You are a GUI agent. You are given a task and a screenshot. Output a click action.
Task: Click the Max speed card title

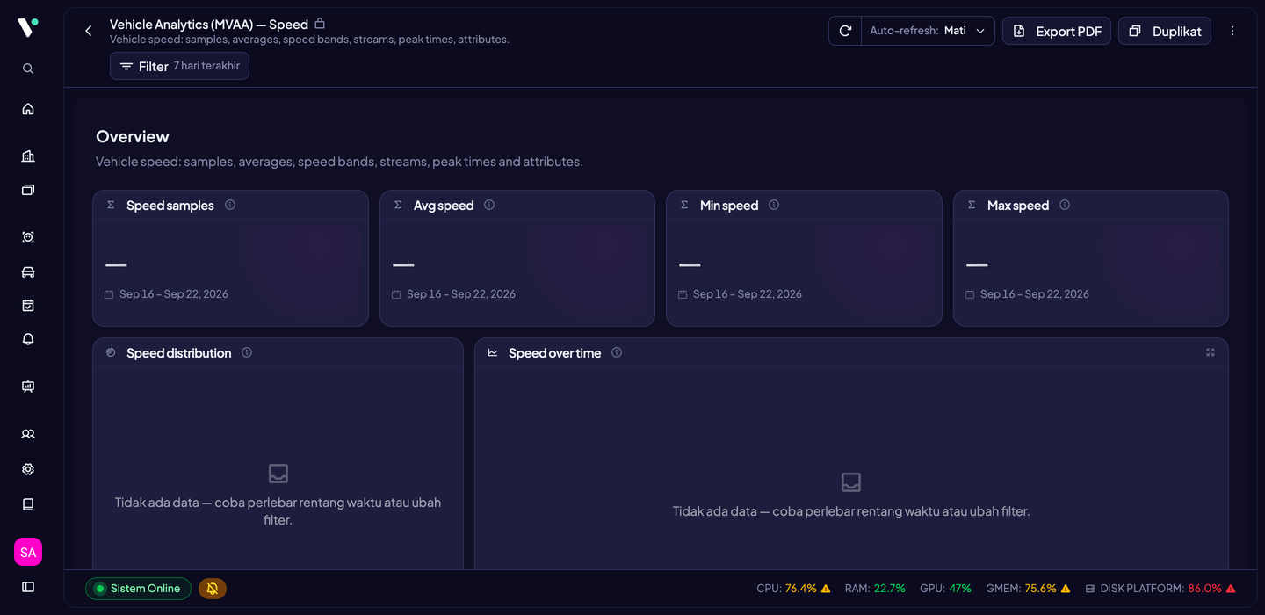(1018, 206)
